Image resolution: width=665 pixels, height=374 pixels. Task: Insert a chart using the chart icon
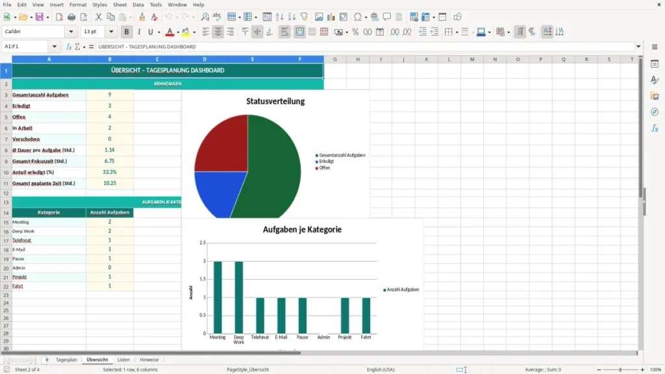pyautogui.click(x=331, y=17)
